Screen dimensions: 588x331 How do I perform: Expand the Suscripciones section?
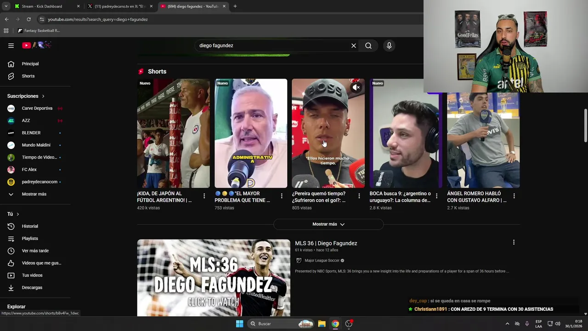tap(26, 96)
